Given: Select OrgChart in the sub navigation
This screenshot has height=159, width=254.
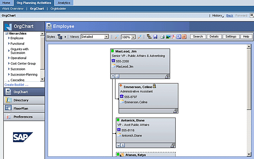Looking at the screenshot, I should (x=37, y=9).
